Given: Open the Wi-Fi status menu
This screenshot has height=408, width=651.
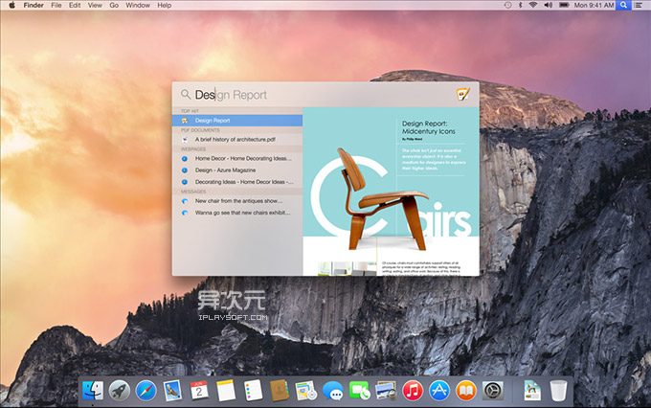Looking at the screenshot, I should coord(532,6).
